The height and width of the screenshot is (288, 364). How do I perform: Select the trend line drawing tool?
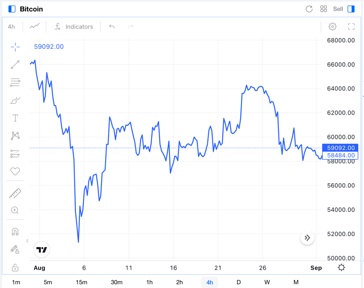coord(15,65)
